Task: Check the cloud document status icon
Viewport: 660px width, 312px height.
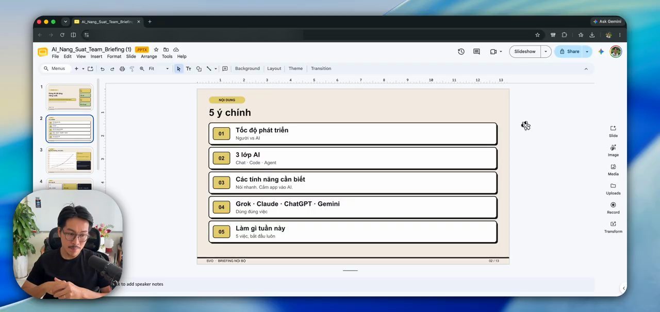Action: [x=176, y=49]
